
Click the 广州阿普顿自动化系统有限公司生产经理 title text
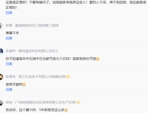(45, 102)
